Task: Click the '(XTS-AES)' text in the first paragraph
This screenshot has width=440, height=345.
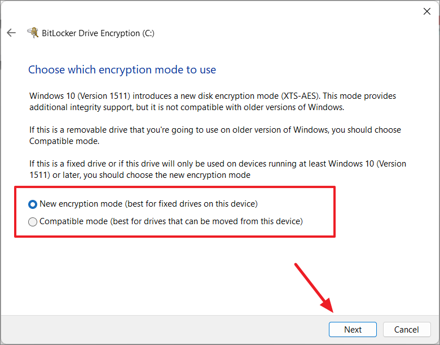Action: [300, 96]
